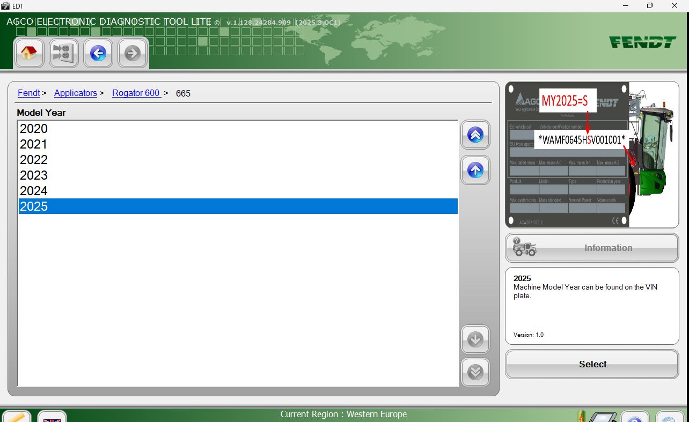Choose model year 2022
689x422 pixels.
click(238, 160)
